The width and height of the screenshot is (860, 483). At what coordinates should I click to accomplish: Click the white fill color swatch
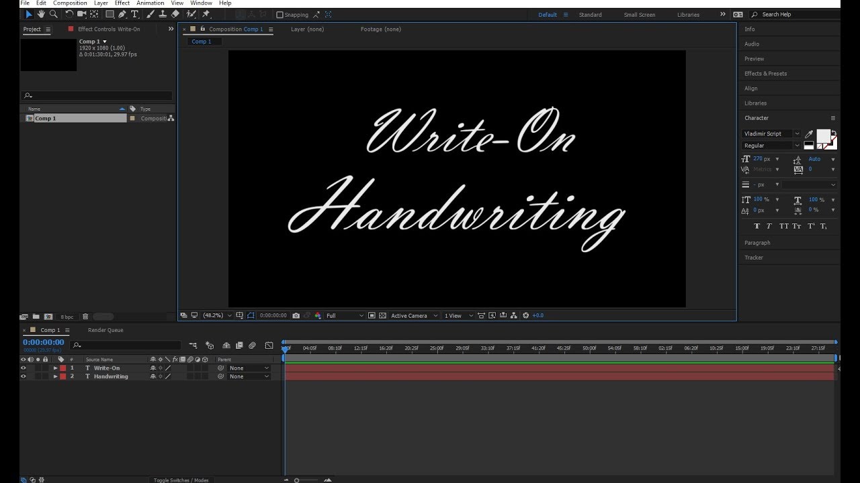[822, 136]
